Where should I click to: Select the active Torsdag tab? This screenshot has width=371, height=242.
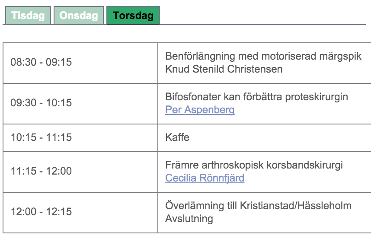133,16
